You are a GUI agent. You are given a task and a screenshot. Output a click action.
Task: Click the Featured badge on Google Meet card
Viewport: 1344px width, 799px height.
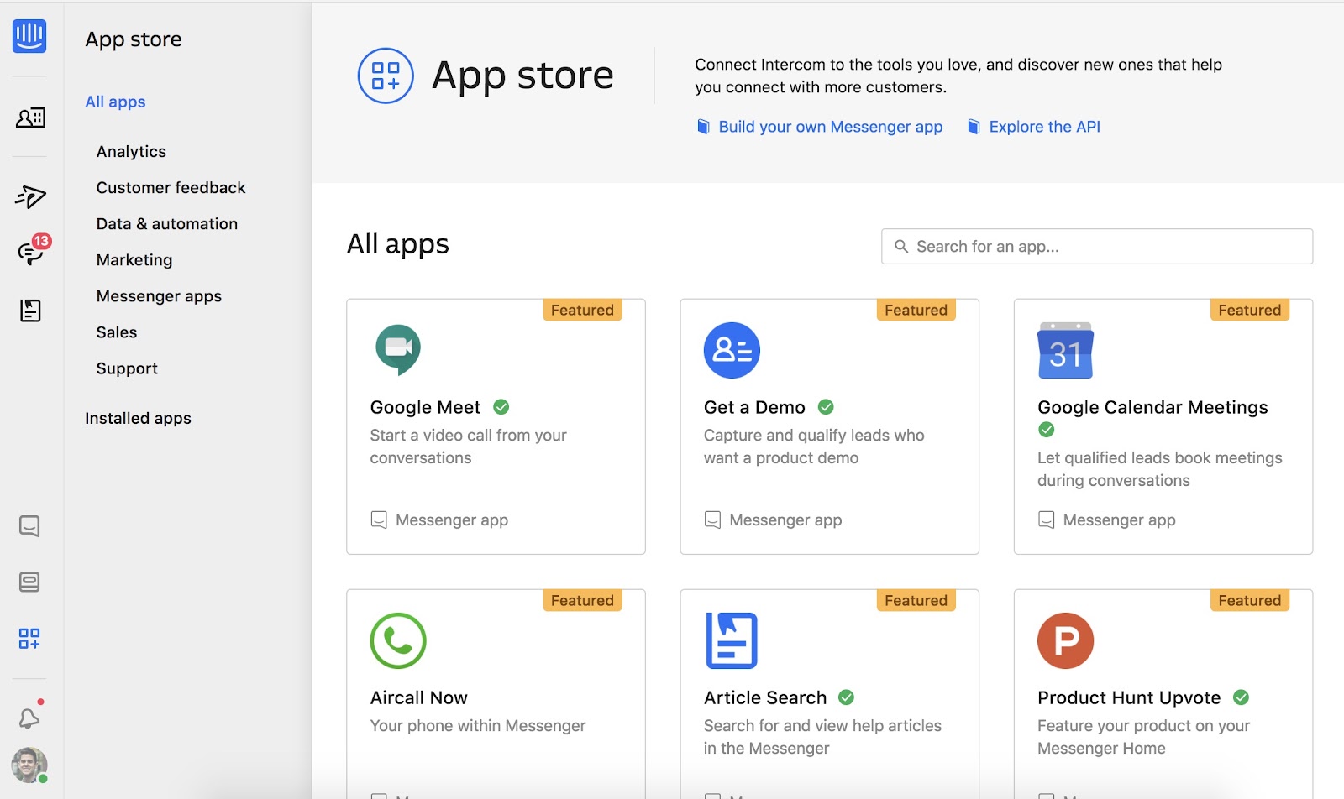582,310
